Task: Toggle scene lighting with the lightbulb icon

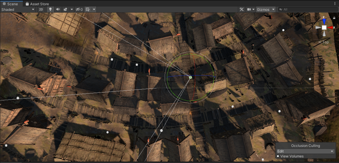Action: [x=50, y=9]
